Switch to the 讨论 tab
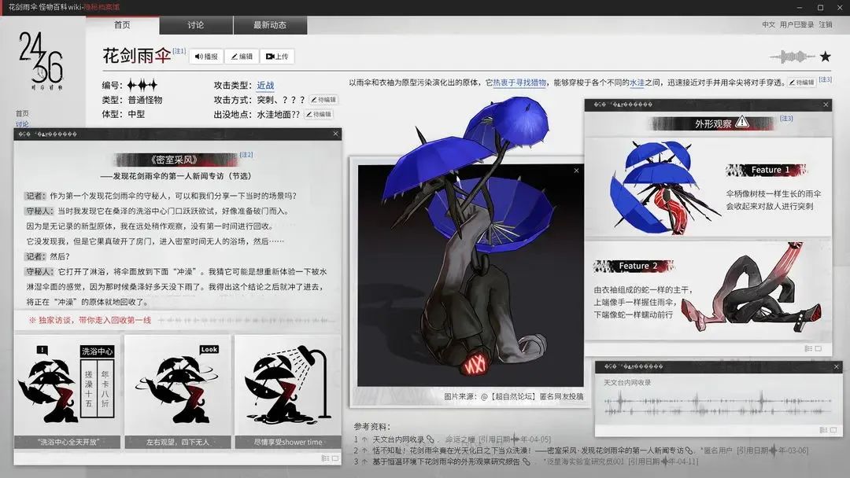This screenshot has height=478, width=850. point(194,24)
